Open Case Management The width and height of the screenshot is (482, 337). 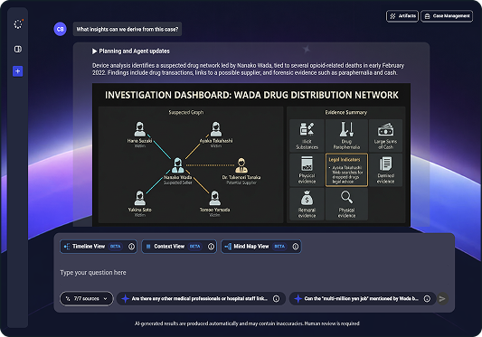(x=447, y=16)
